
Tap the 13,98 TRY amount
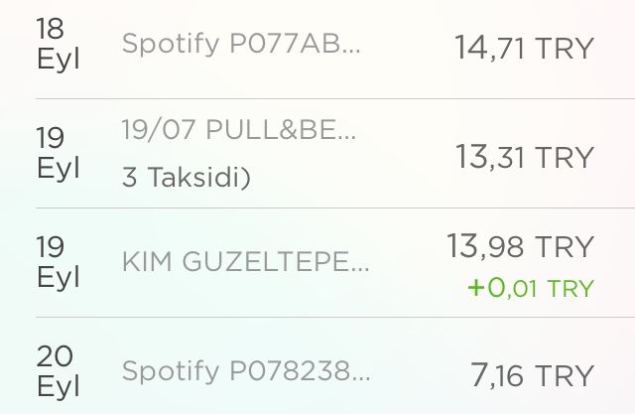(523, 245)
